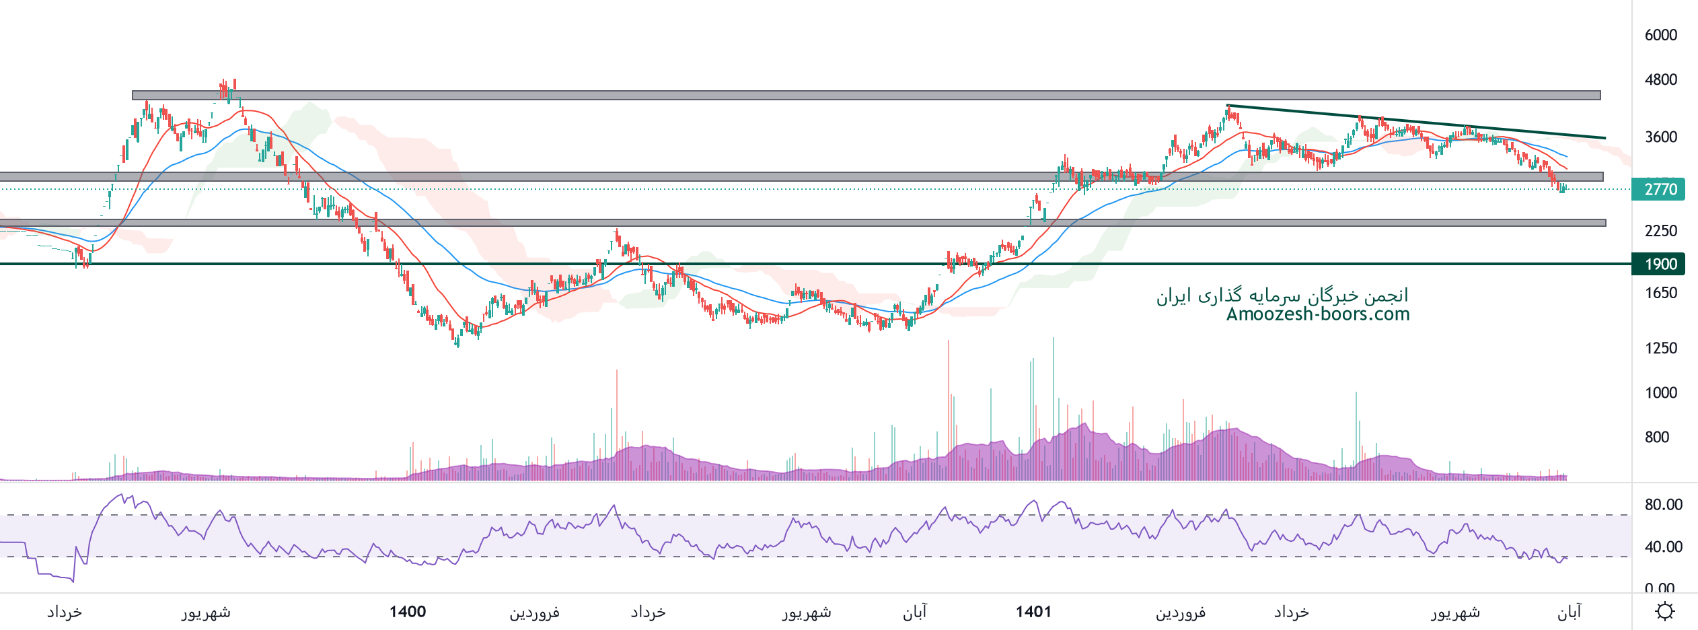Click the 6000 price scale label
This screenshot has height=630, width=1698.
coord(1660,35)
